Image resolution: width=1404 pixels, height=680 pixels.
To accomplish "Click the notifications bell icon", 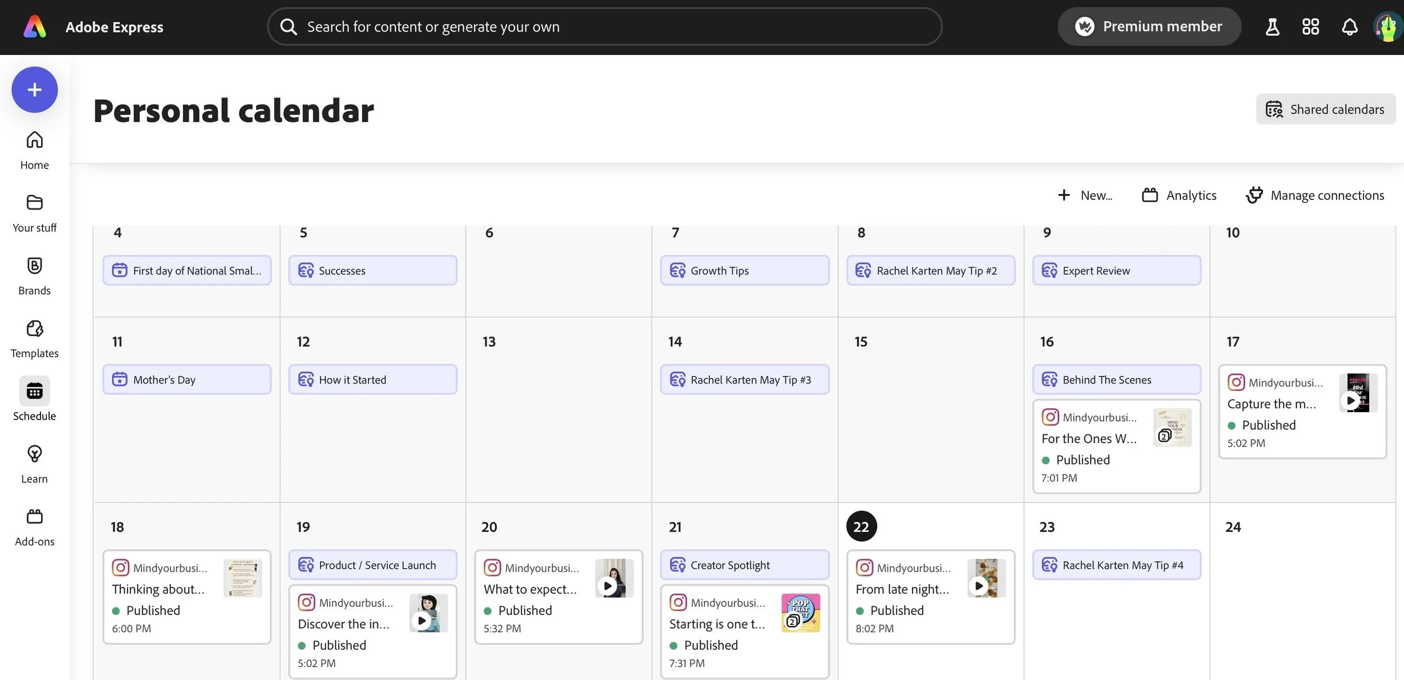I will point(1349,27).
